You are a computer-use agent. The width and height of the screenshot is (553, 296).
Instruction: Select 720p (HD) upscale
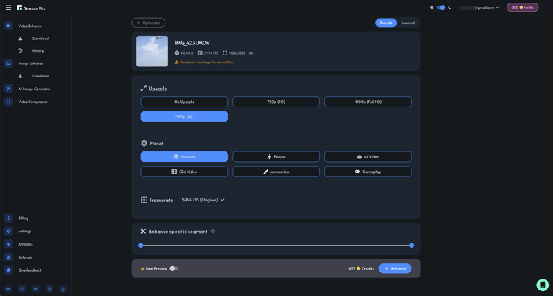coord(276,102)
